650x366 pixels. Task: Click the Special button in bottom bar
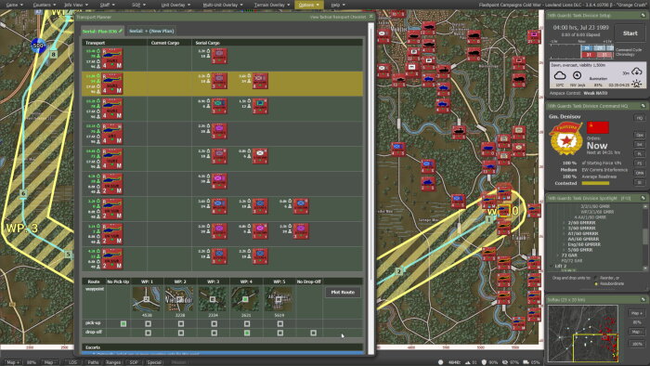(154, 362)
